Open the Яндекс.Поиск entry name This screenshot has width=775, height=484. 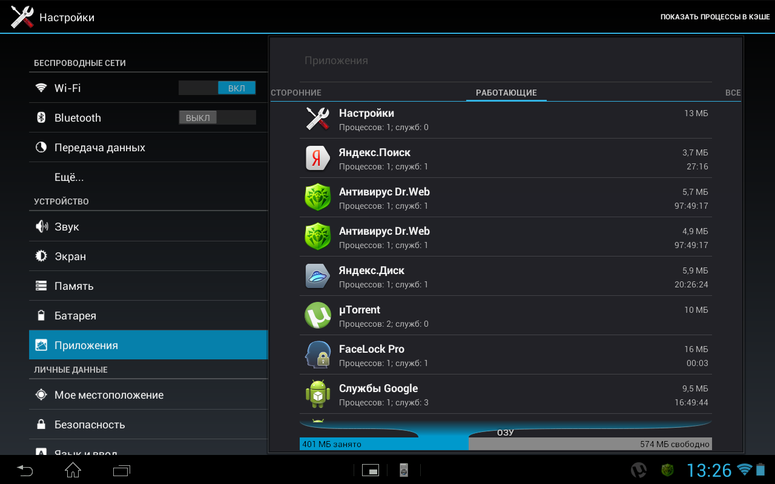click(x=375, y=152)
